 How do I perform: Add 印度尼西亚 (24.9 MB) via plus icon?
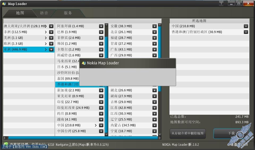click(x=101, y=108)
